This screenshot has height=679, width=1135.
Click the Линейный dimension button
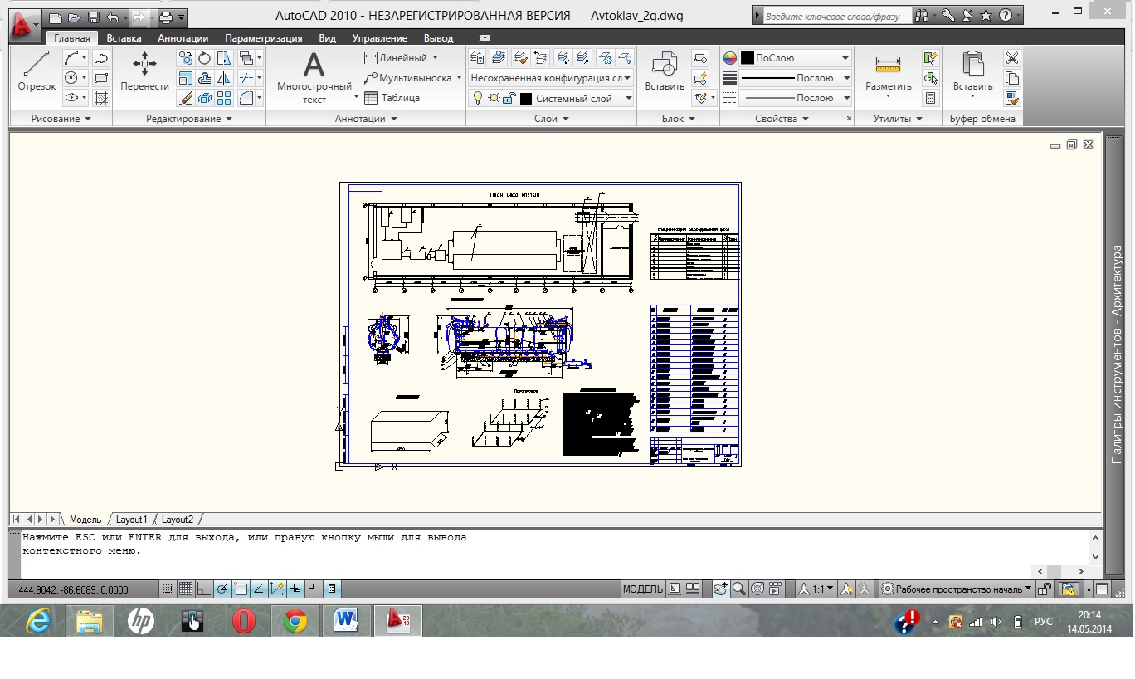pos(396,58)
